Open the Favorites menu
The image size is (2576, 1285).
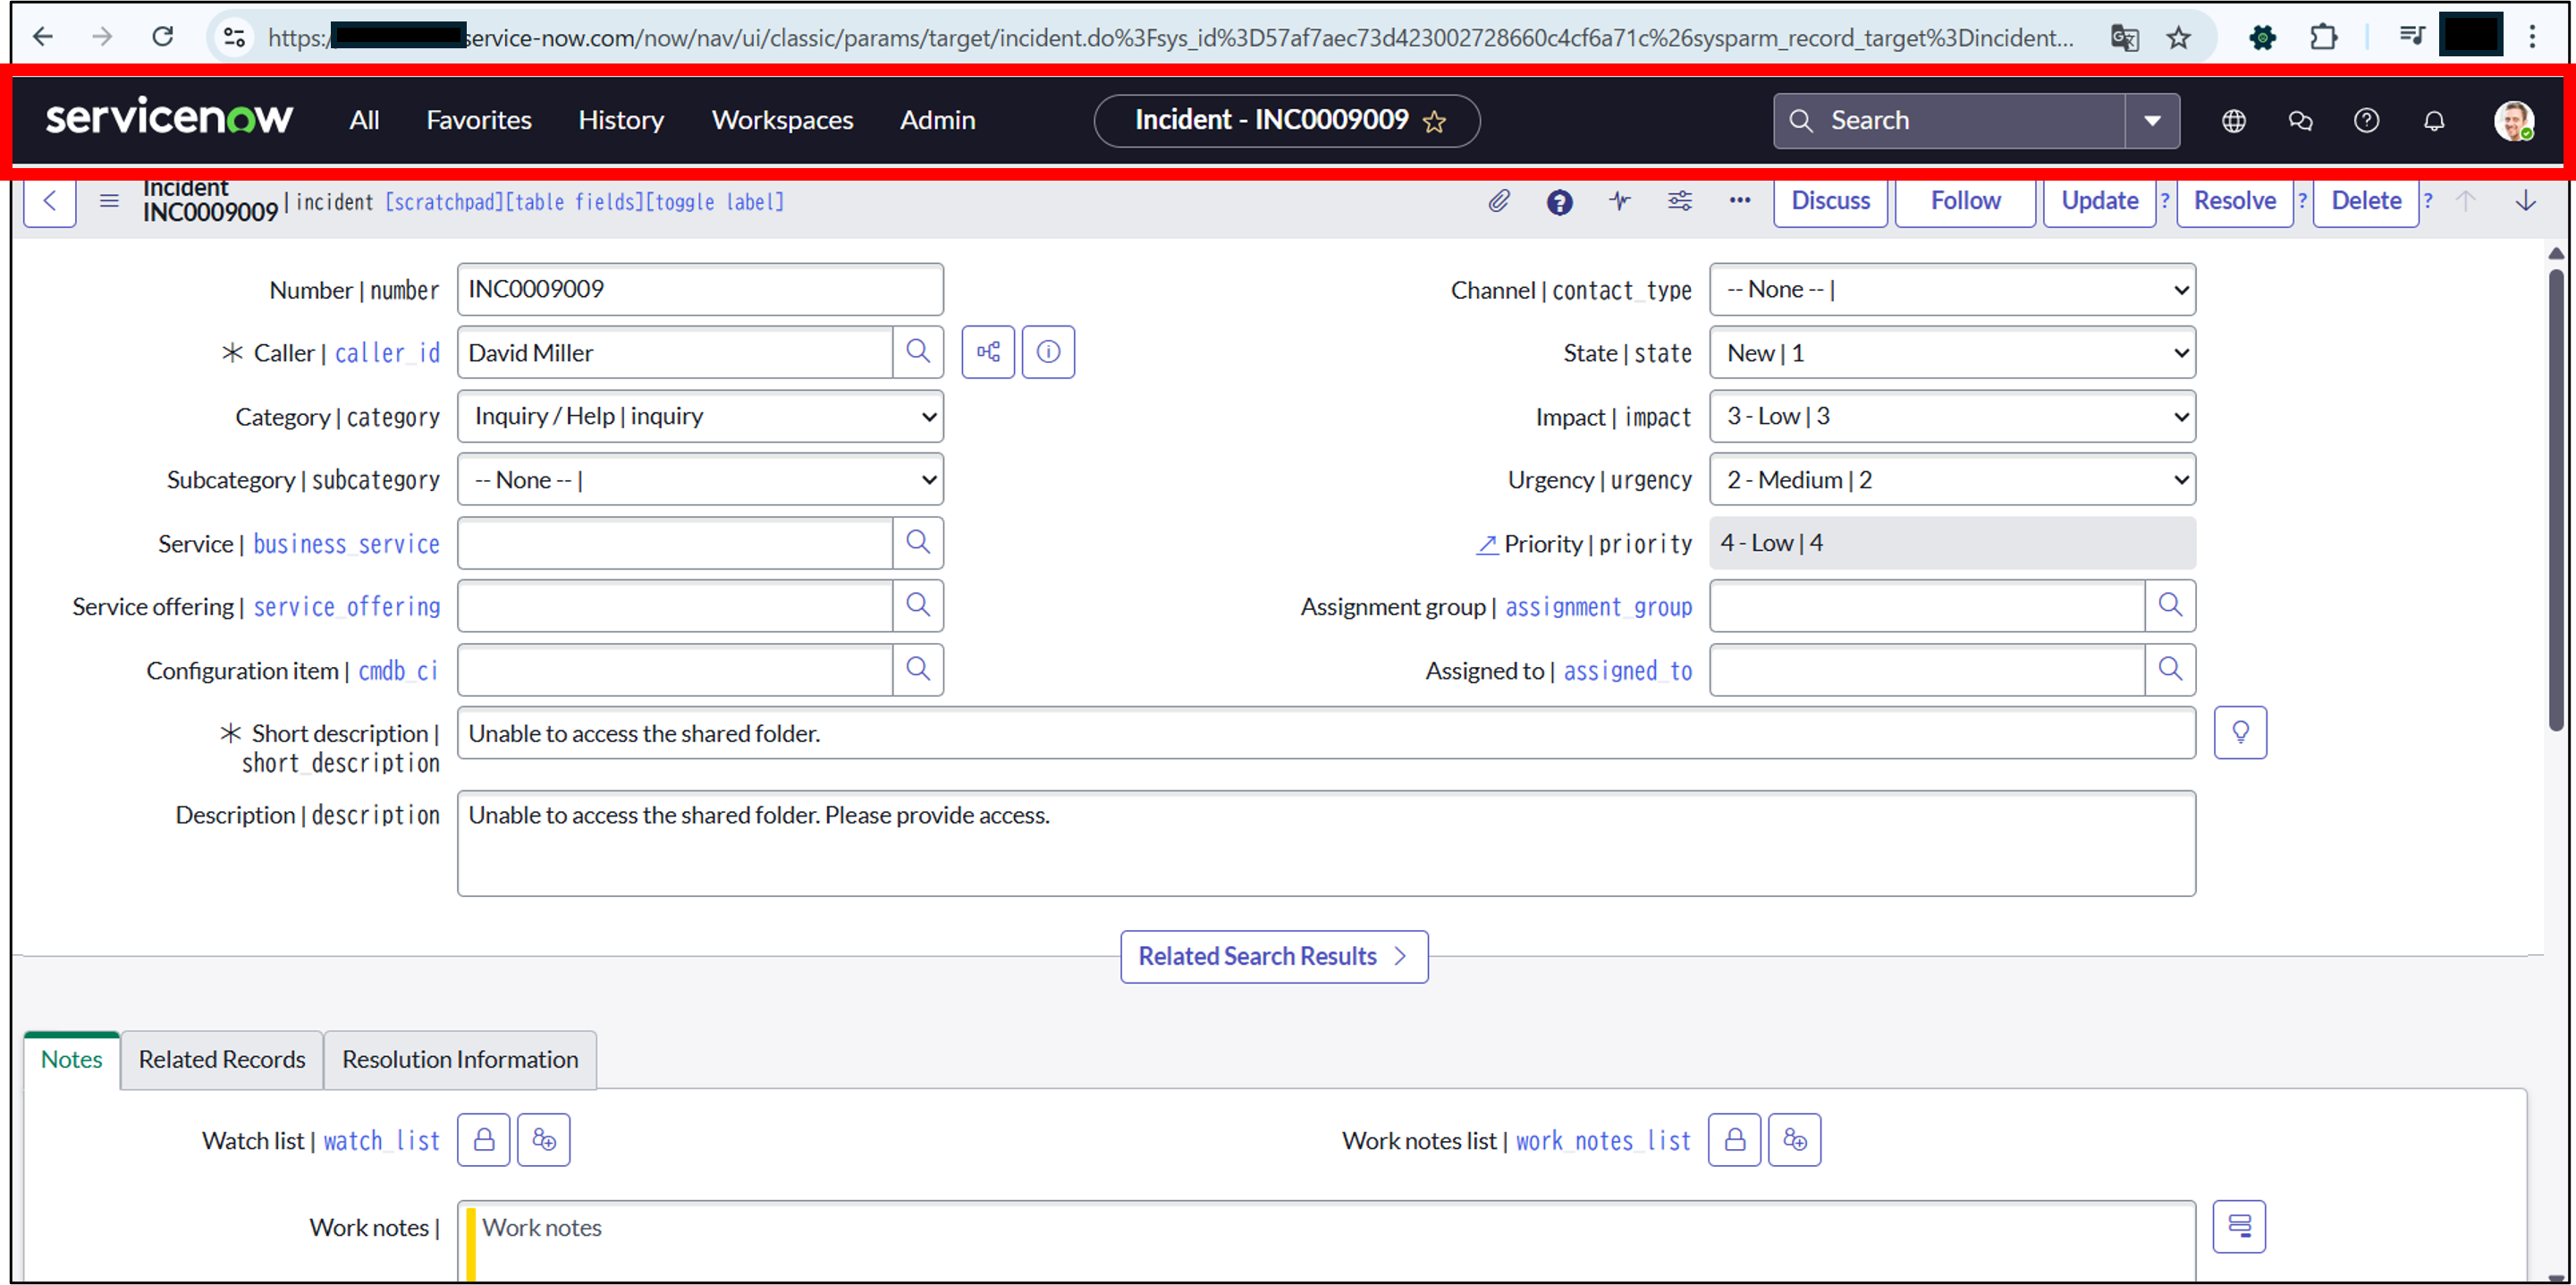479,121
